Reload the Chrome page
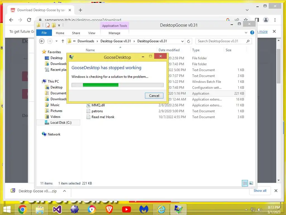This screenshot has height=215, width=286. [29, 20]
